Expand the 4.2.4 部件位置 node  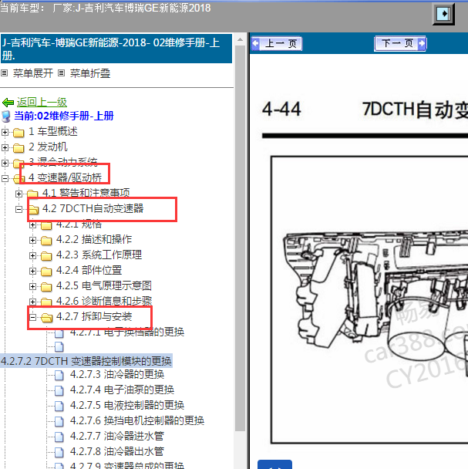coord(32,271)
